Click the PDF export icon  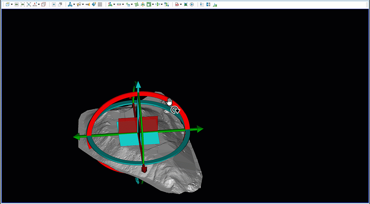pyautogui.click(x=177, y=4)
